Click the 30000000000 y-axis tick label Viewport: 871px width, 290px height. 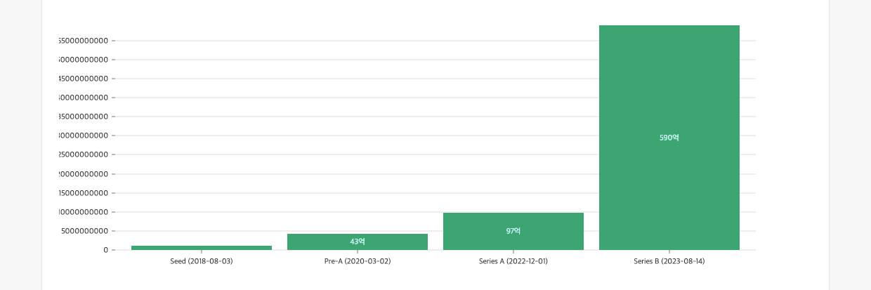[x=84, y=136]
